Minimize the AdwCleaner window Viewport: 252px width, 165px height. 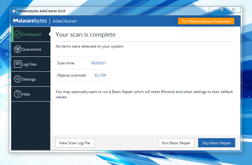tap(214, 10)
